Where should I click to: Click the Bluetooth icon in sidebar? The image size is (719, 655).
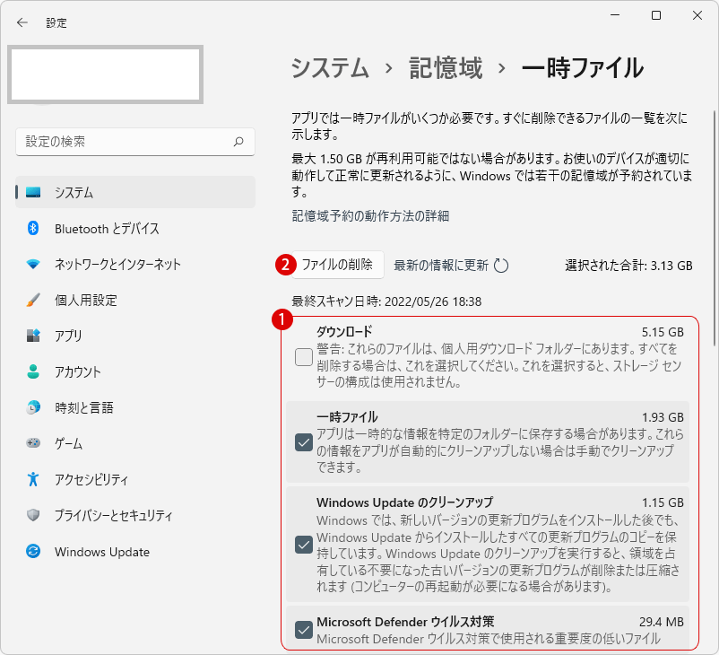point(33,228)
